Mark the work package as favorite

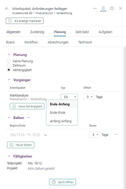pyautogui.click(x=112, y=8)
